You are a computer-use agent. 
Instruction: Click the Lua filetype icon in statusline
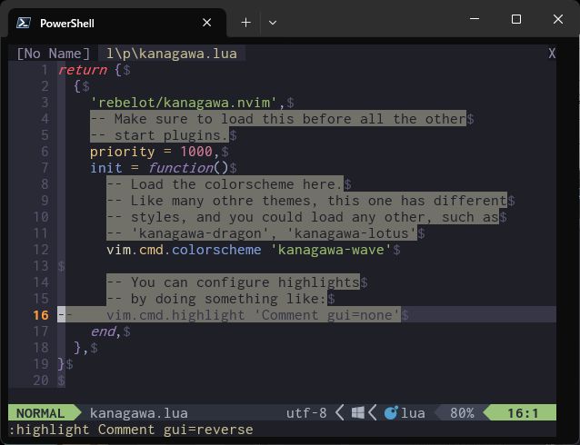(391, 413)
